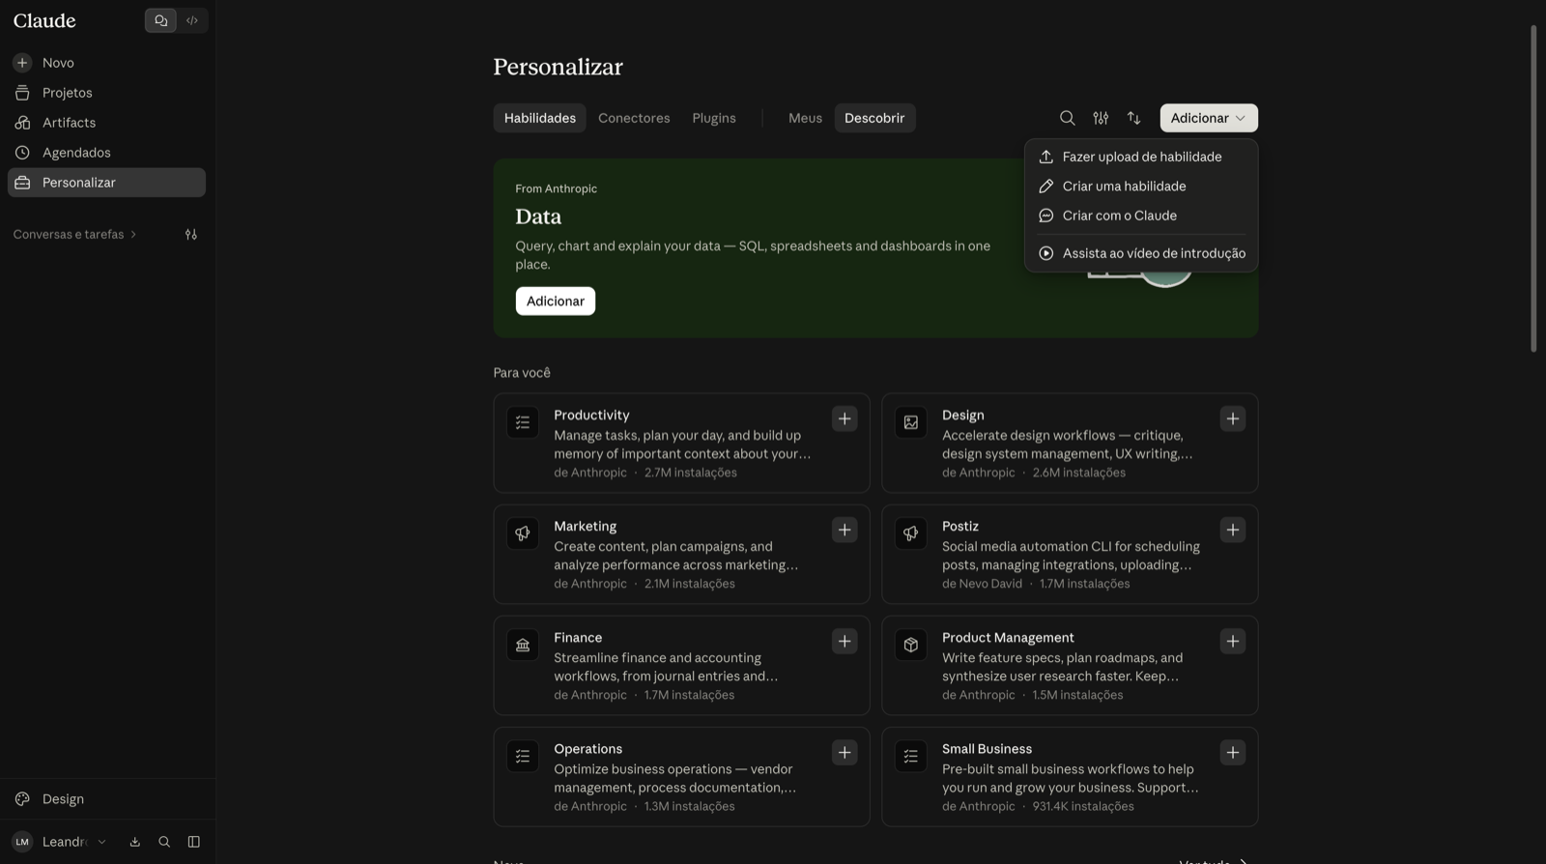This screenshot has height=864, width=1546.
Task: Add the Productivity skill with plus
Action: (845, 418)
